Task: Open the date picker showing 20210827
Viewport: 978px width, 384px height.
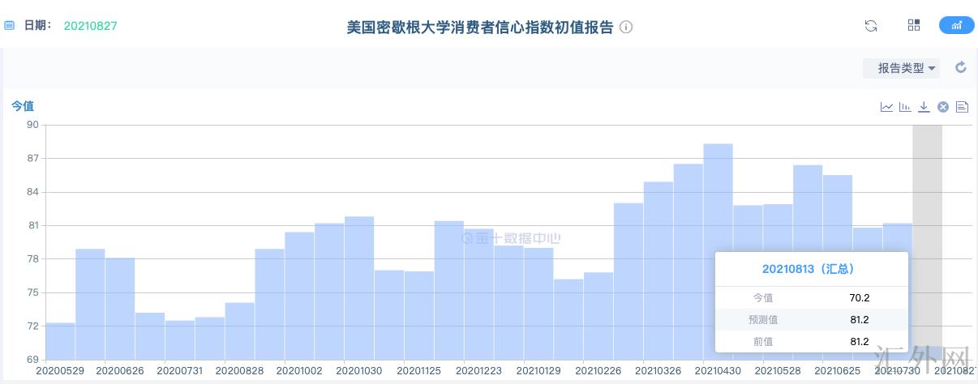Action: tap(90, 26)
